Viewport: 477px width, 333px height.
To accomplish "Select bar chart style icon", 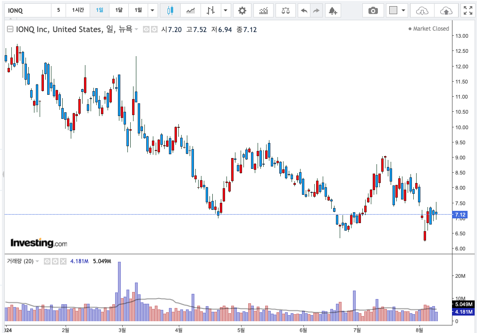I will click(x=210, y=11).
